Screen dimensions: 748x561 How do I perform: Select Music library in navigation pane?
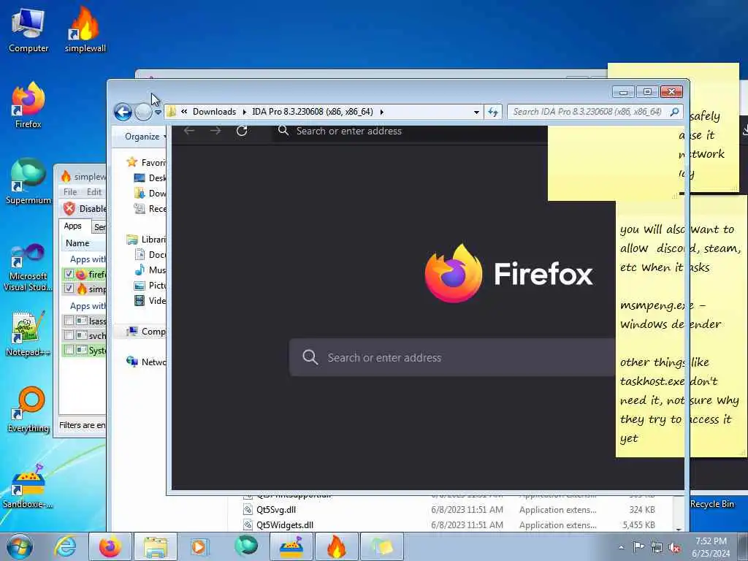[x=150, y=270]
